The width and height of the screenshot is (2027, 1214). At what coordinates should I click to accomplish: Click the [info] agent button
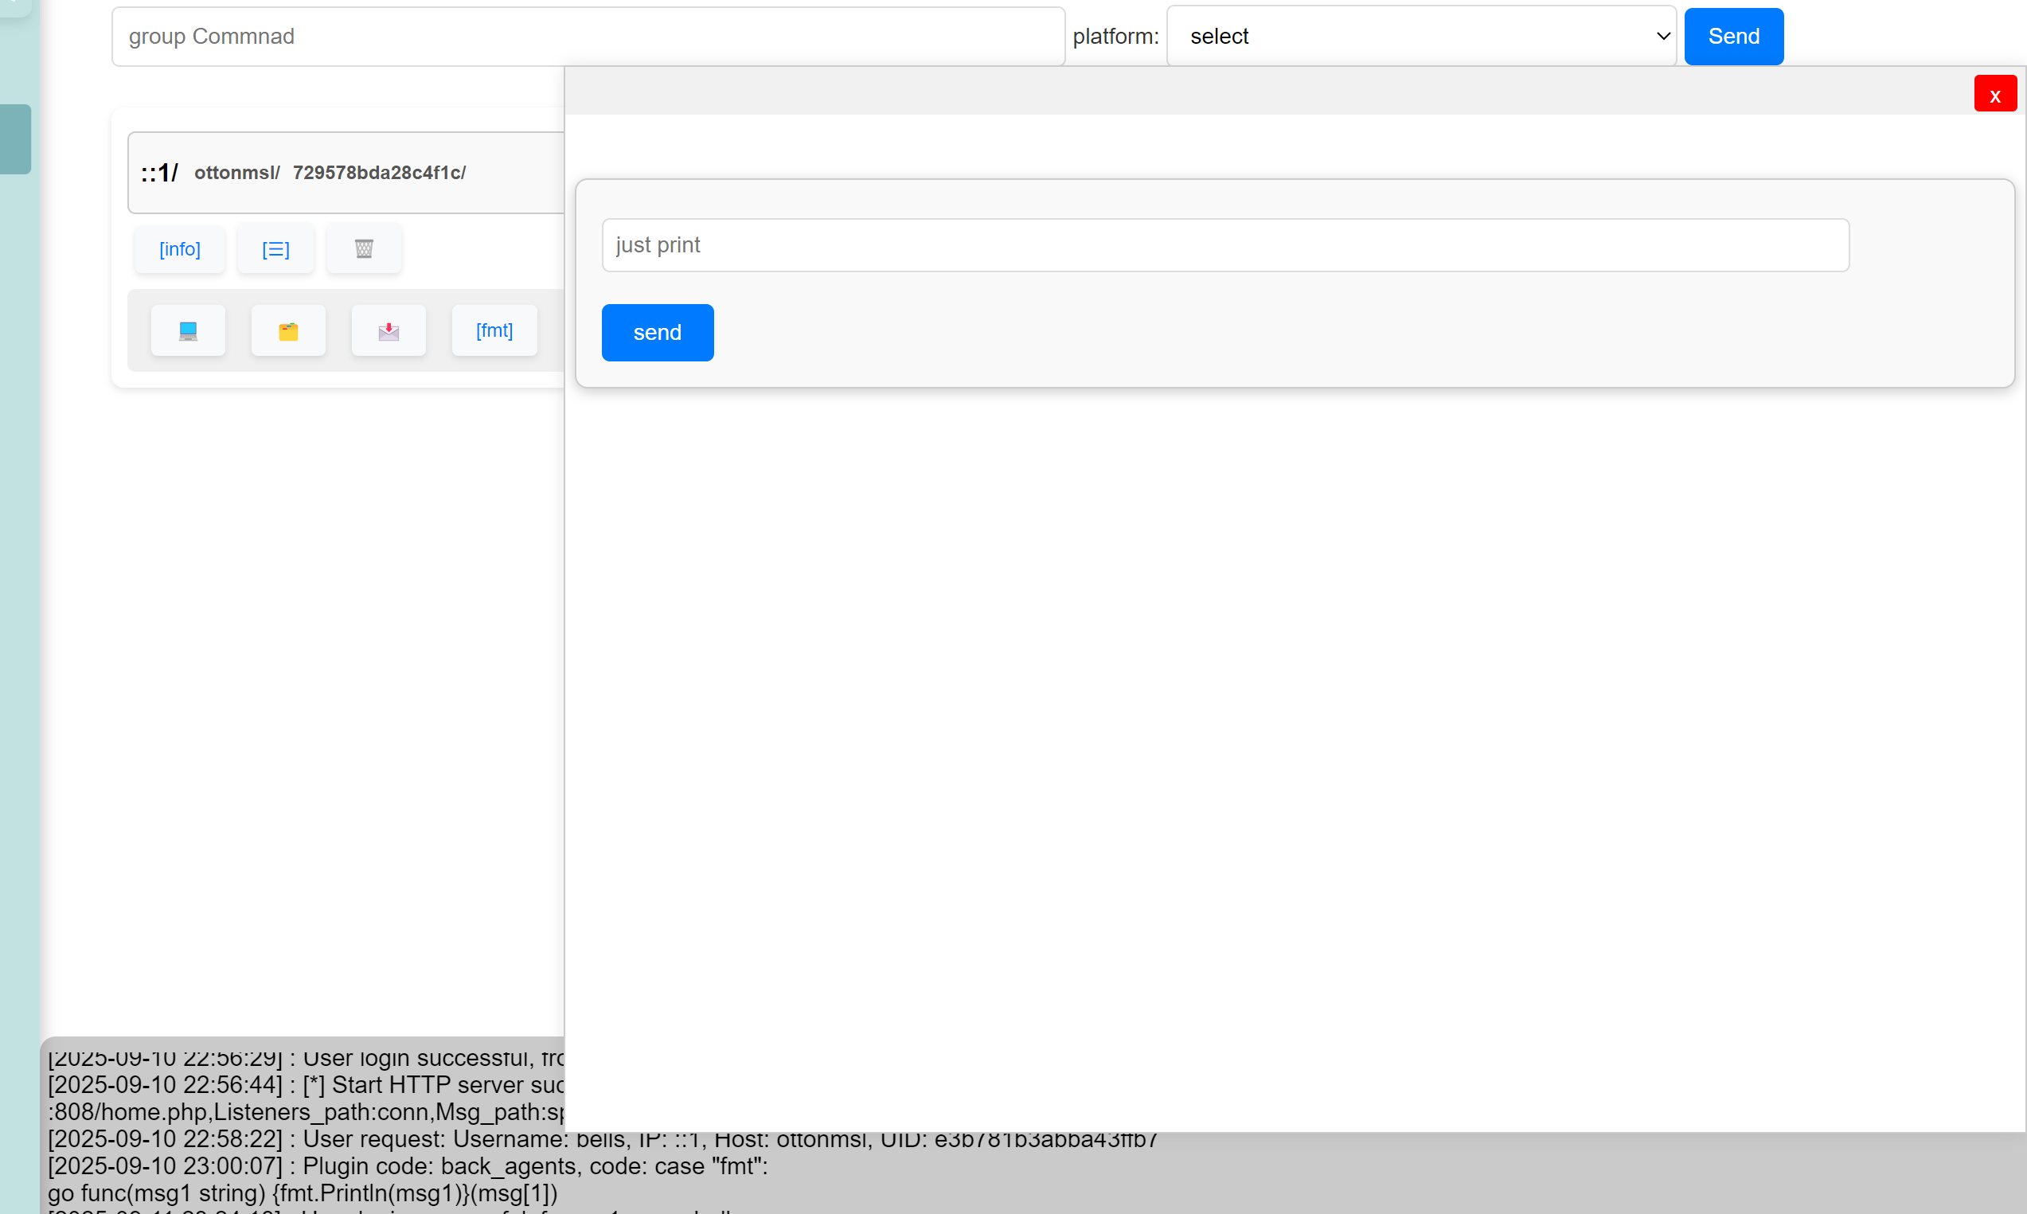pyautogui.click(x=180, y=248)
